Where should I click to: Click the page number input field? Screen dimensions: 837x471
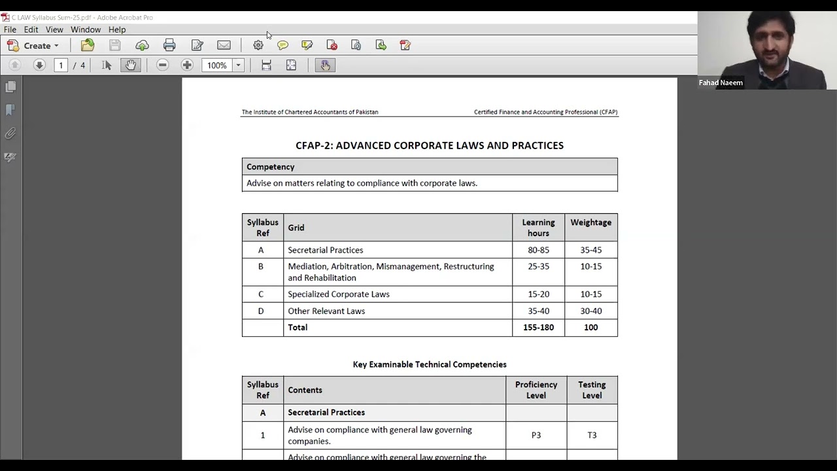[x=61, y=65]
